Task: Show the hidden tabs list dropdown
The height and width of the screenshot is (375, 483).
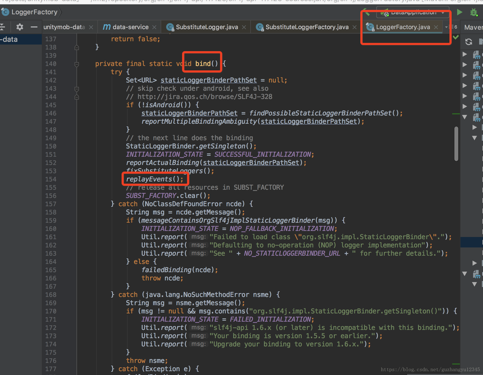Action: pos(451,27)
